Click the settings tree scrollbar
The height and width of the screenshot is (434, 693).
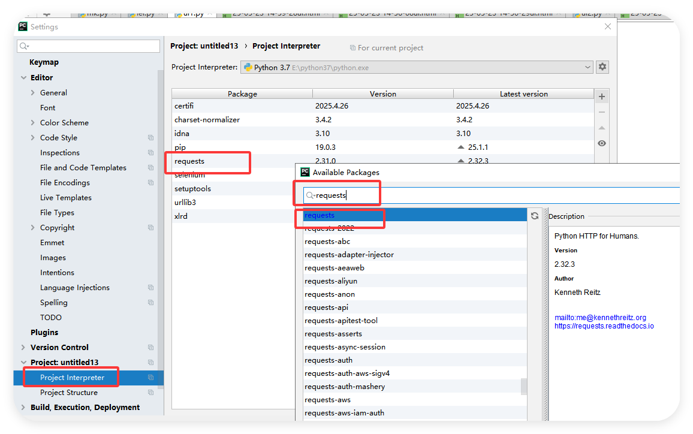click(x=160, y=230)
